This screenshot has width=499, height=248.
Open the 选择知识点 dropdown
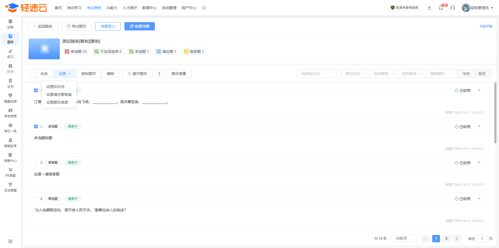point(319,74)
